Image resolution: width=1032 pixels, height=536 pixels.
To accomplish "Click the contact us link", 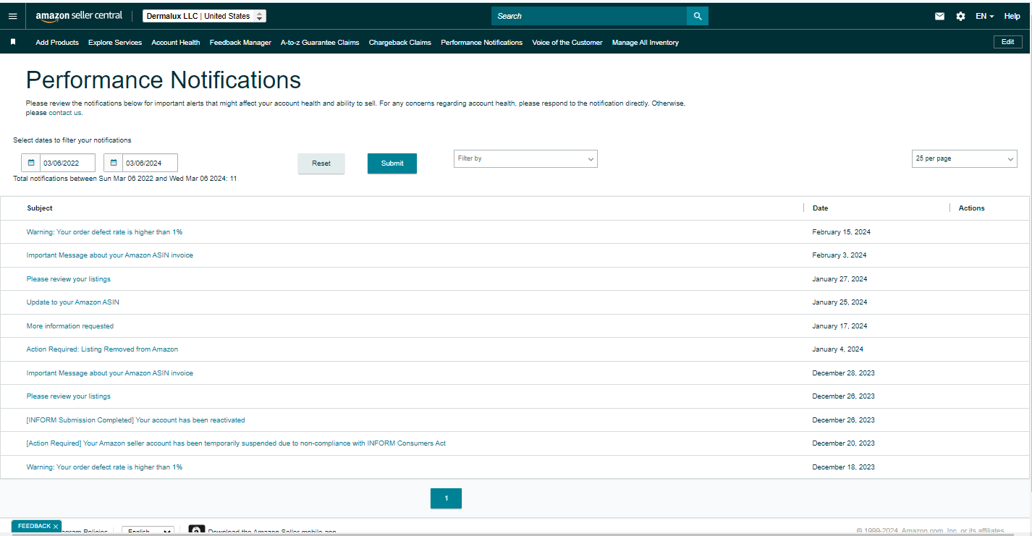I will pos(65,113).
